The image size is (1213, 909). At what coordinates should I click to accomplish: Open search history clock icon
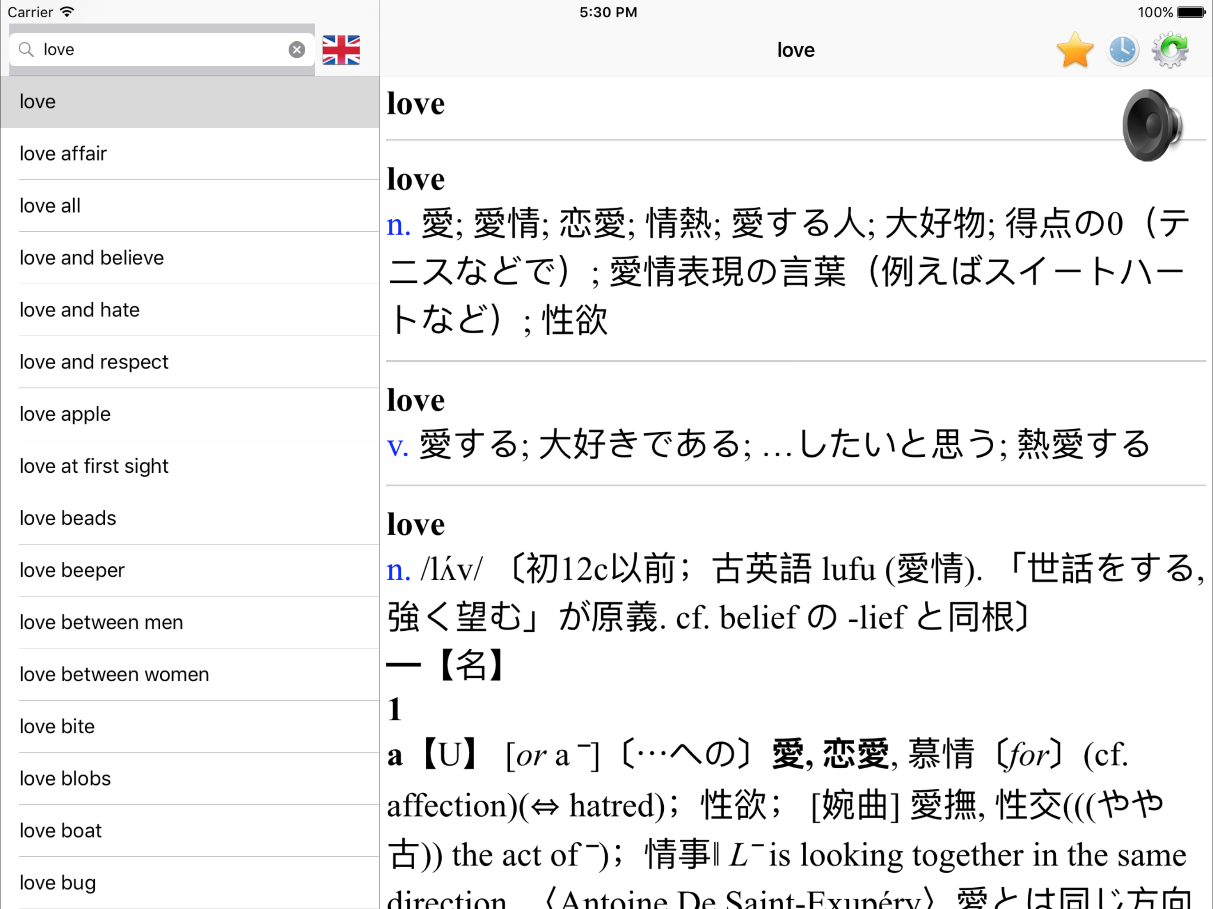pyautogui.click(x=1122, y=51)
